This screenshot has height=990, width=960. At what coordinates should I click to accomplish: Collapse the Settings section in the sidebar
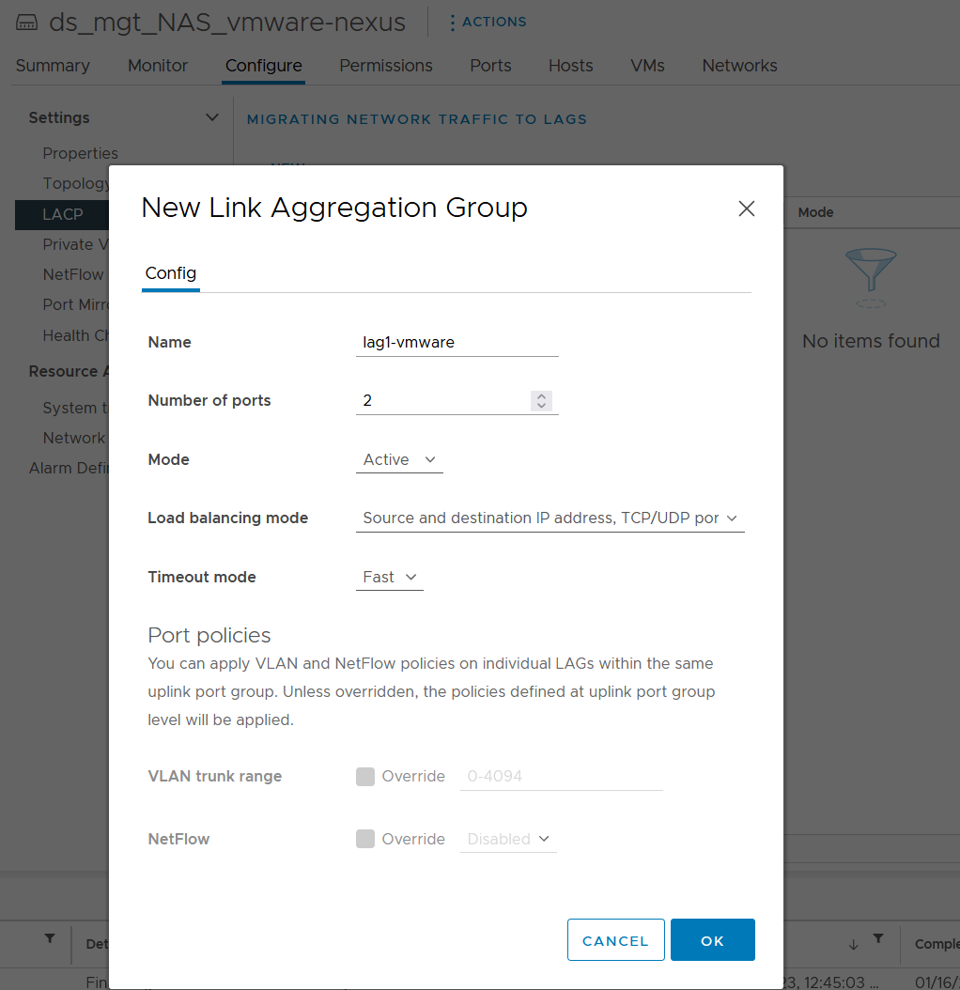[x=213, y=117]
